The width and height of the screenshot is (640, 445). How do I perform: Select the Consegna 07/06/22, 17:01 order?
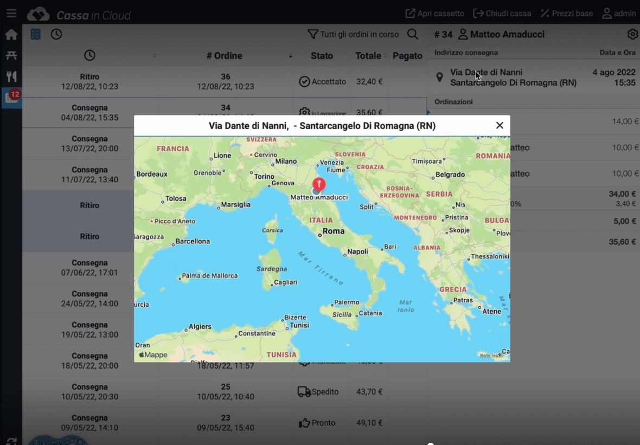click(x=89, y=268)
